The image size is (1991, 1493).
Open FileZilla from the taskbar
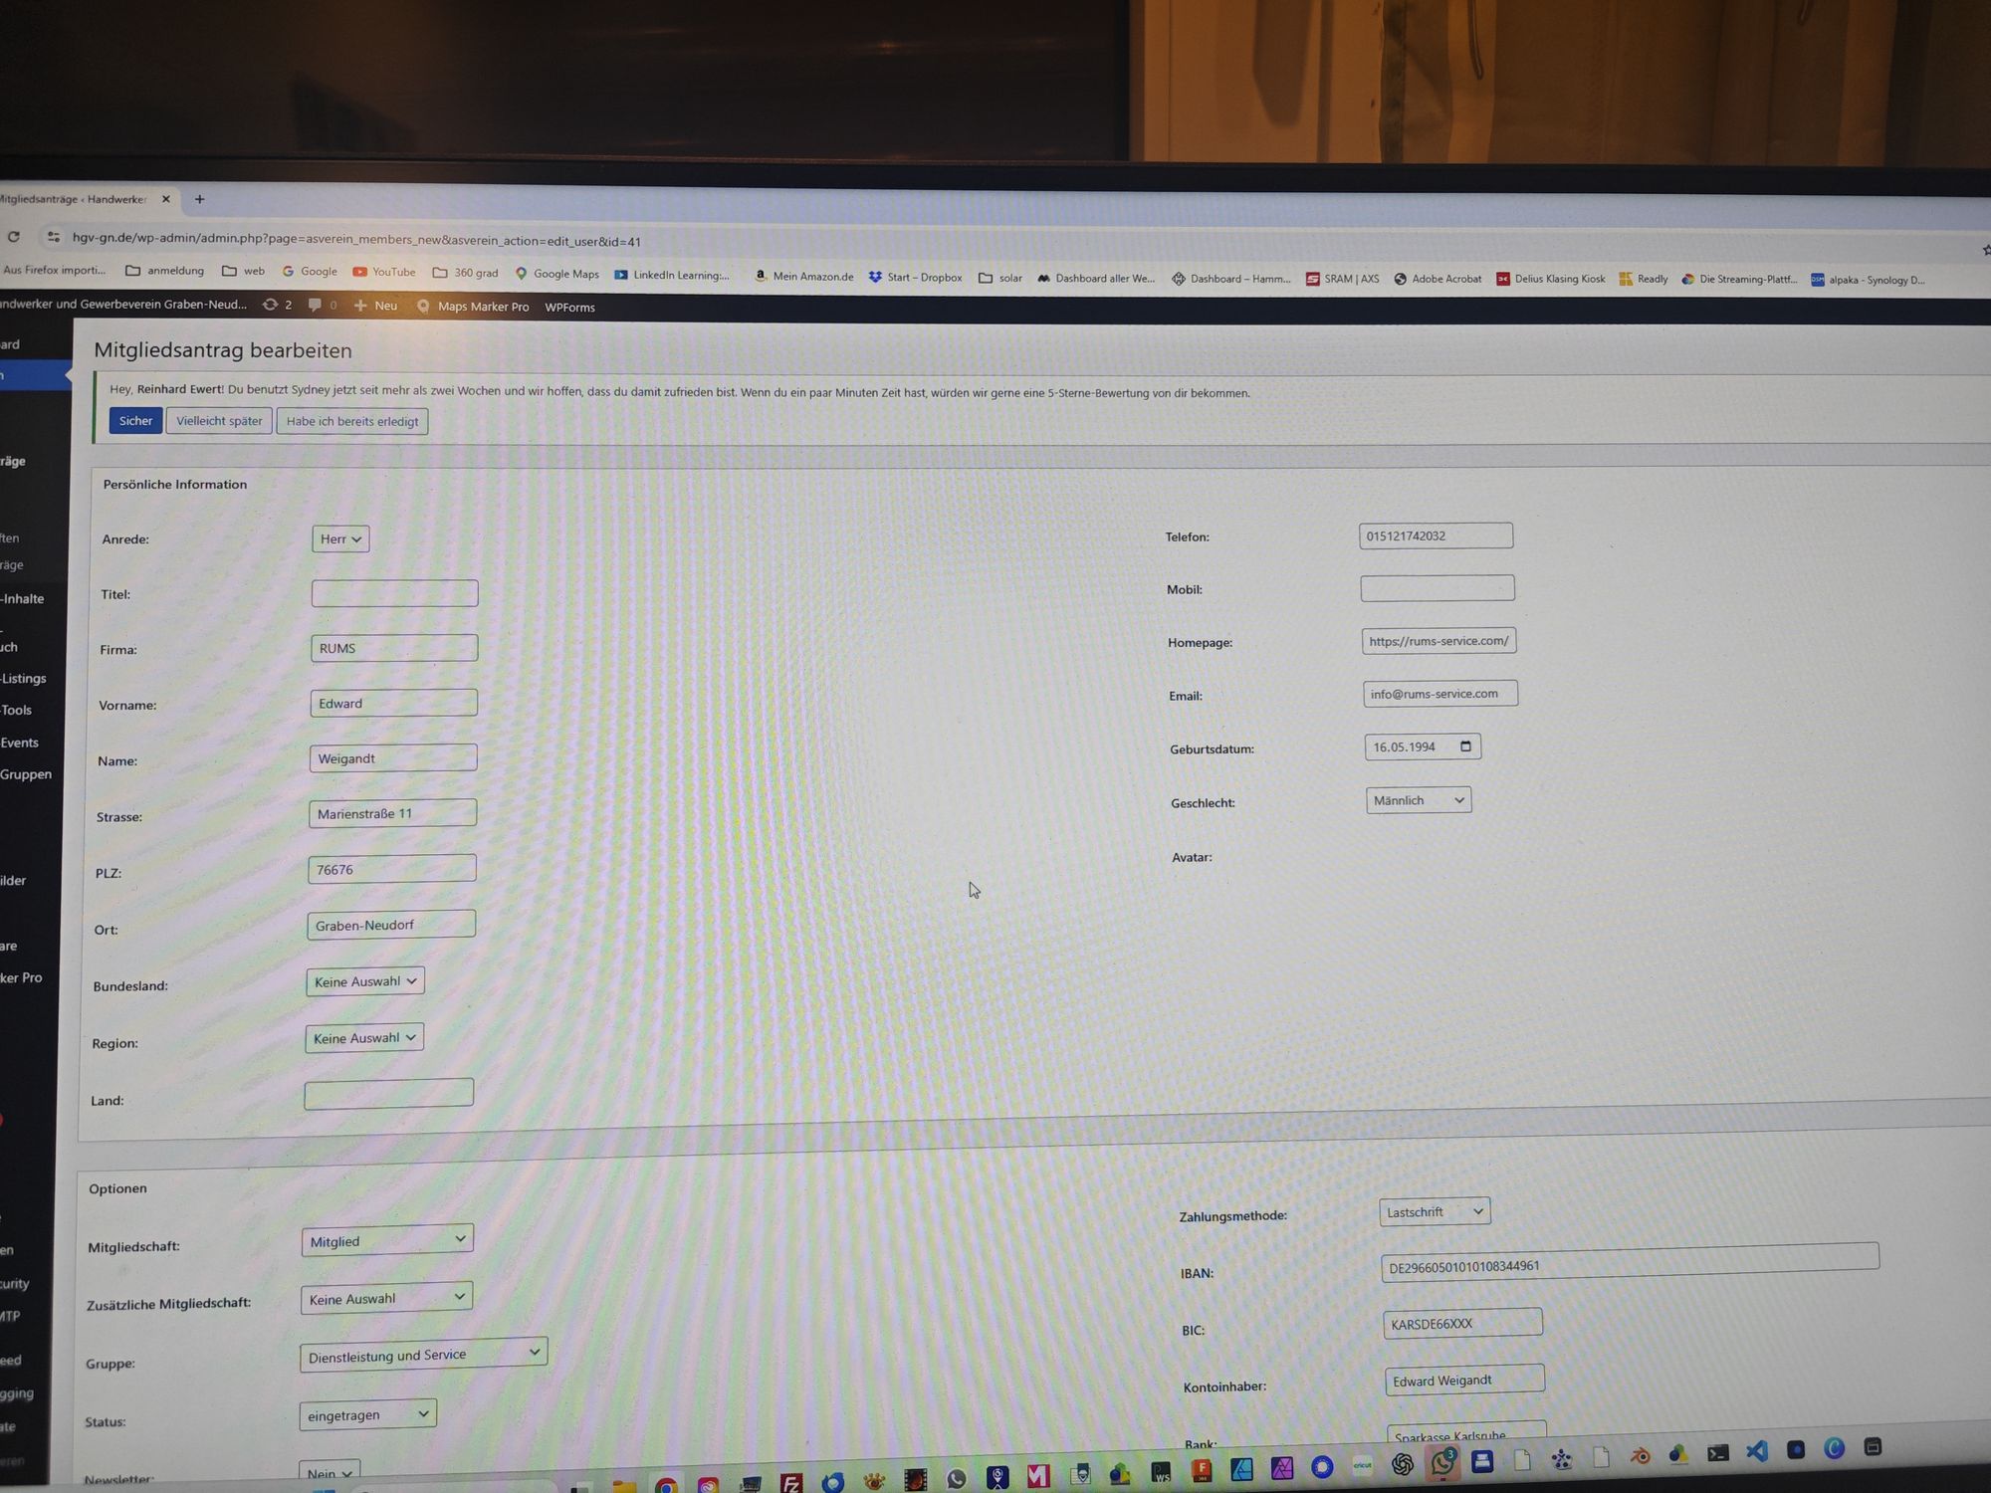pyautogui.click(x=791, y=1483)
